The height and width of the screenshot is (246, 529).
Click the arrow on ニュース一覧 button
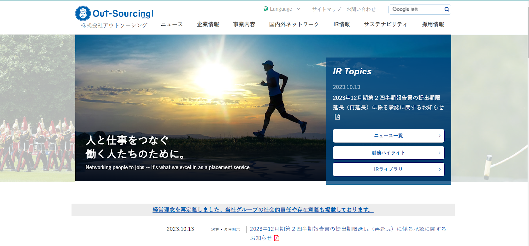click(440, 136)
